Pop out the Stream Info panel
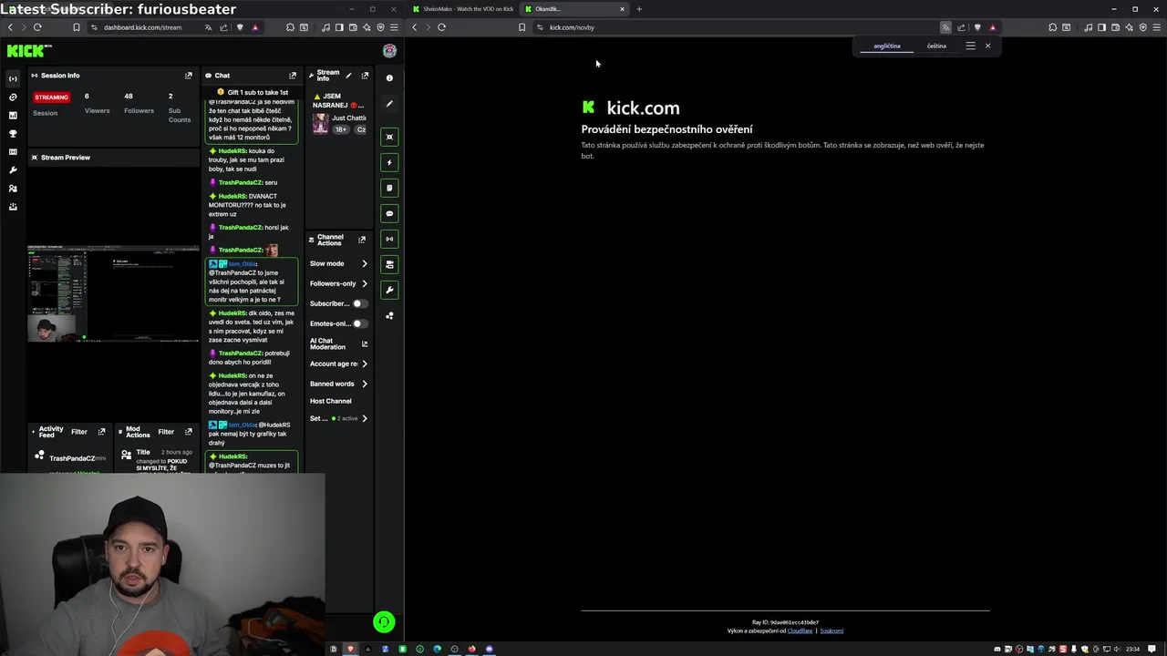Image resolution: width=1167 pixels, height=656 pixels. (365, 76)
